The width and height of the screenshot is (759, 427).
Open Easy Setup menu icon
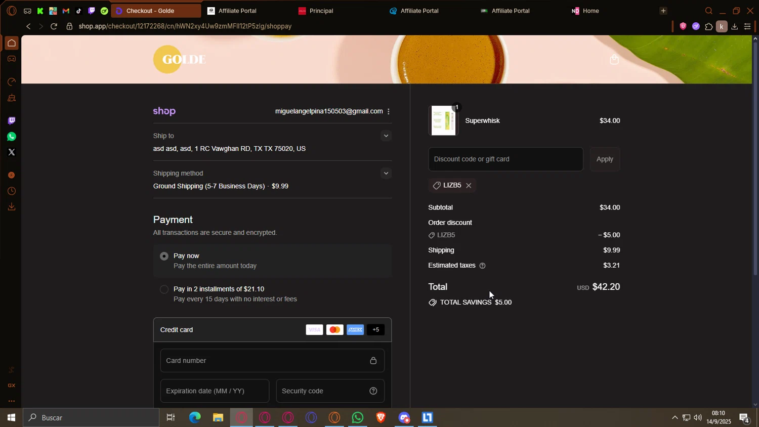tap(747, 26)
